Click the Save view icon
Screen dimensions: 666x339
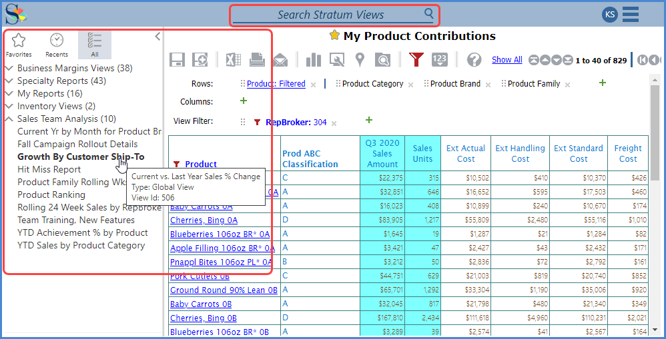pyautogui.click(x=177, y=60)
